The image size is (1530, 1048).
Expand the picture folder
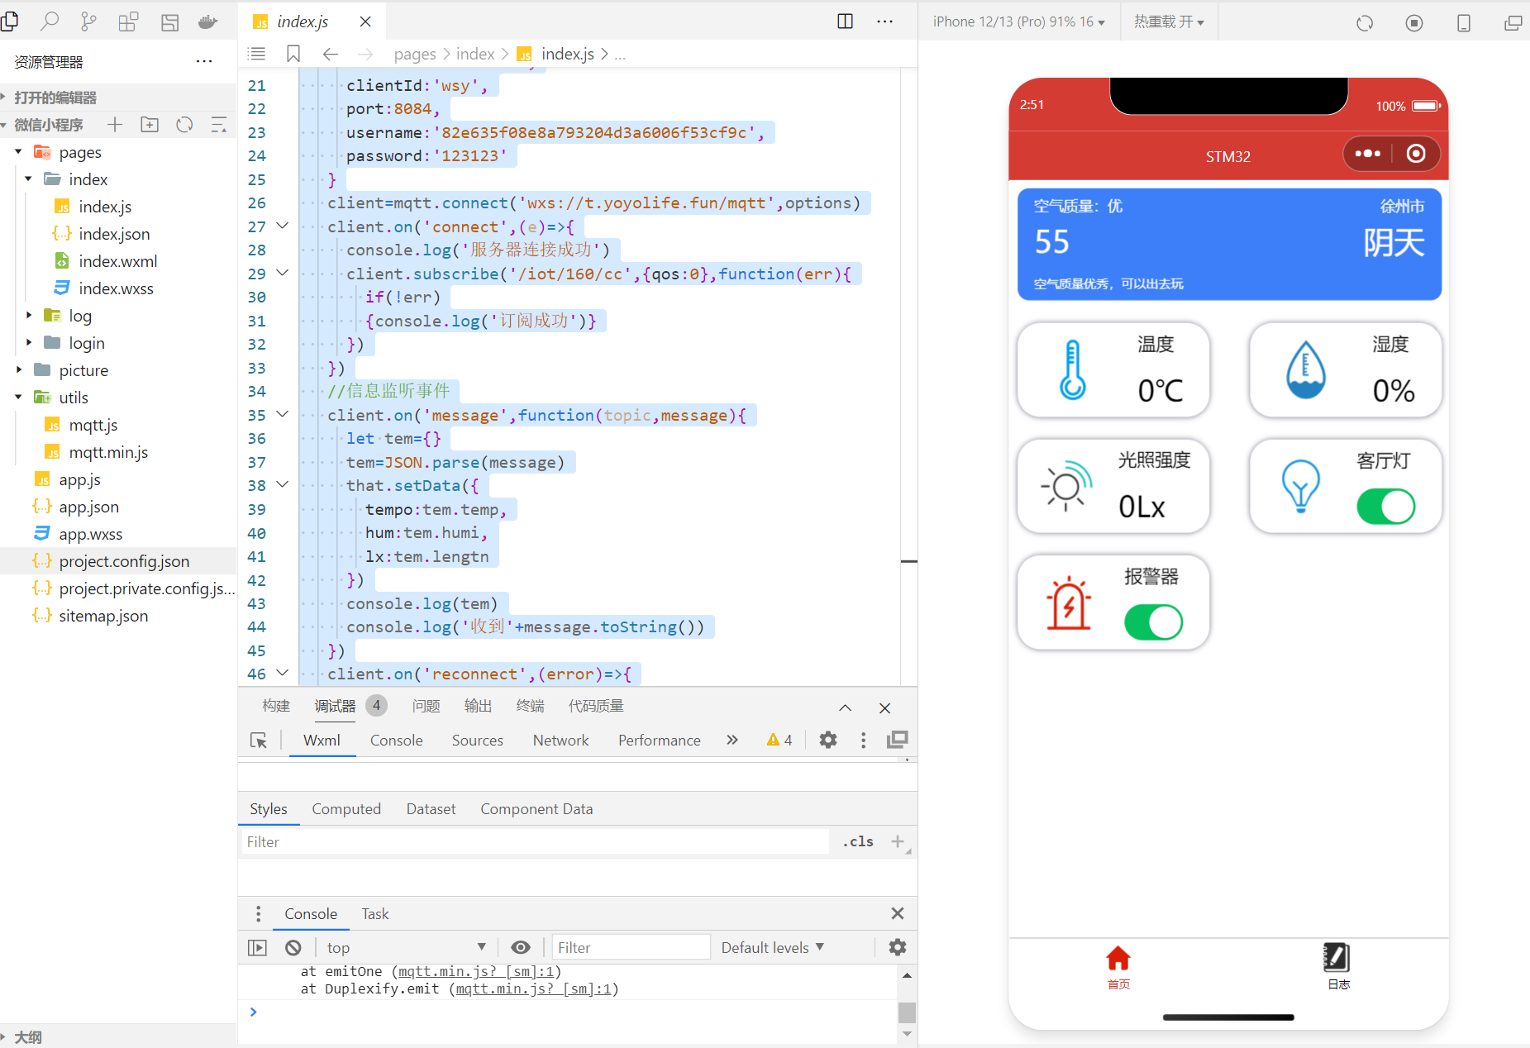18,370
